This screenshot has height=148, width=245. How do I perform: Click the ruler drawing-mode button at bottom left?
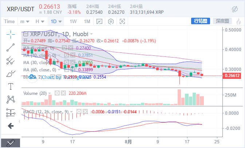click(x=11, y=143)
